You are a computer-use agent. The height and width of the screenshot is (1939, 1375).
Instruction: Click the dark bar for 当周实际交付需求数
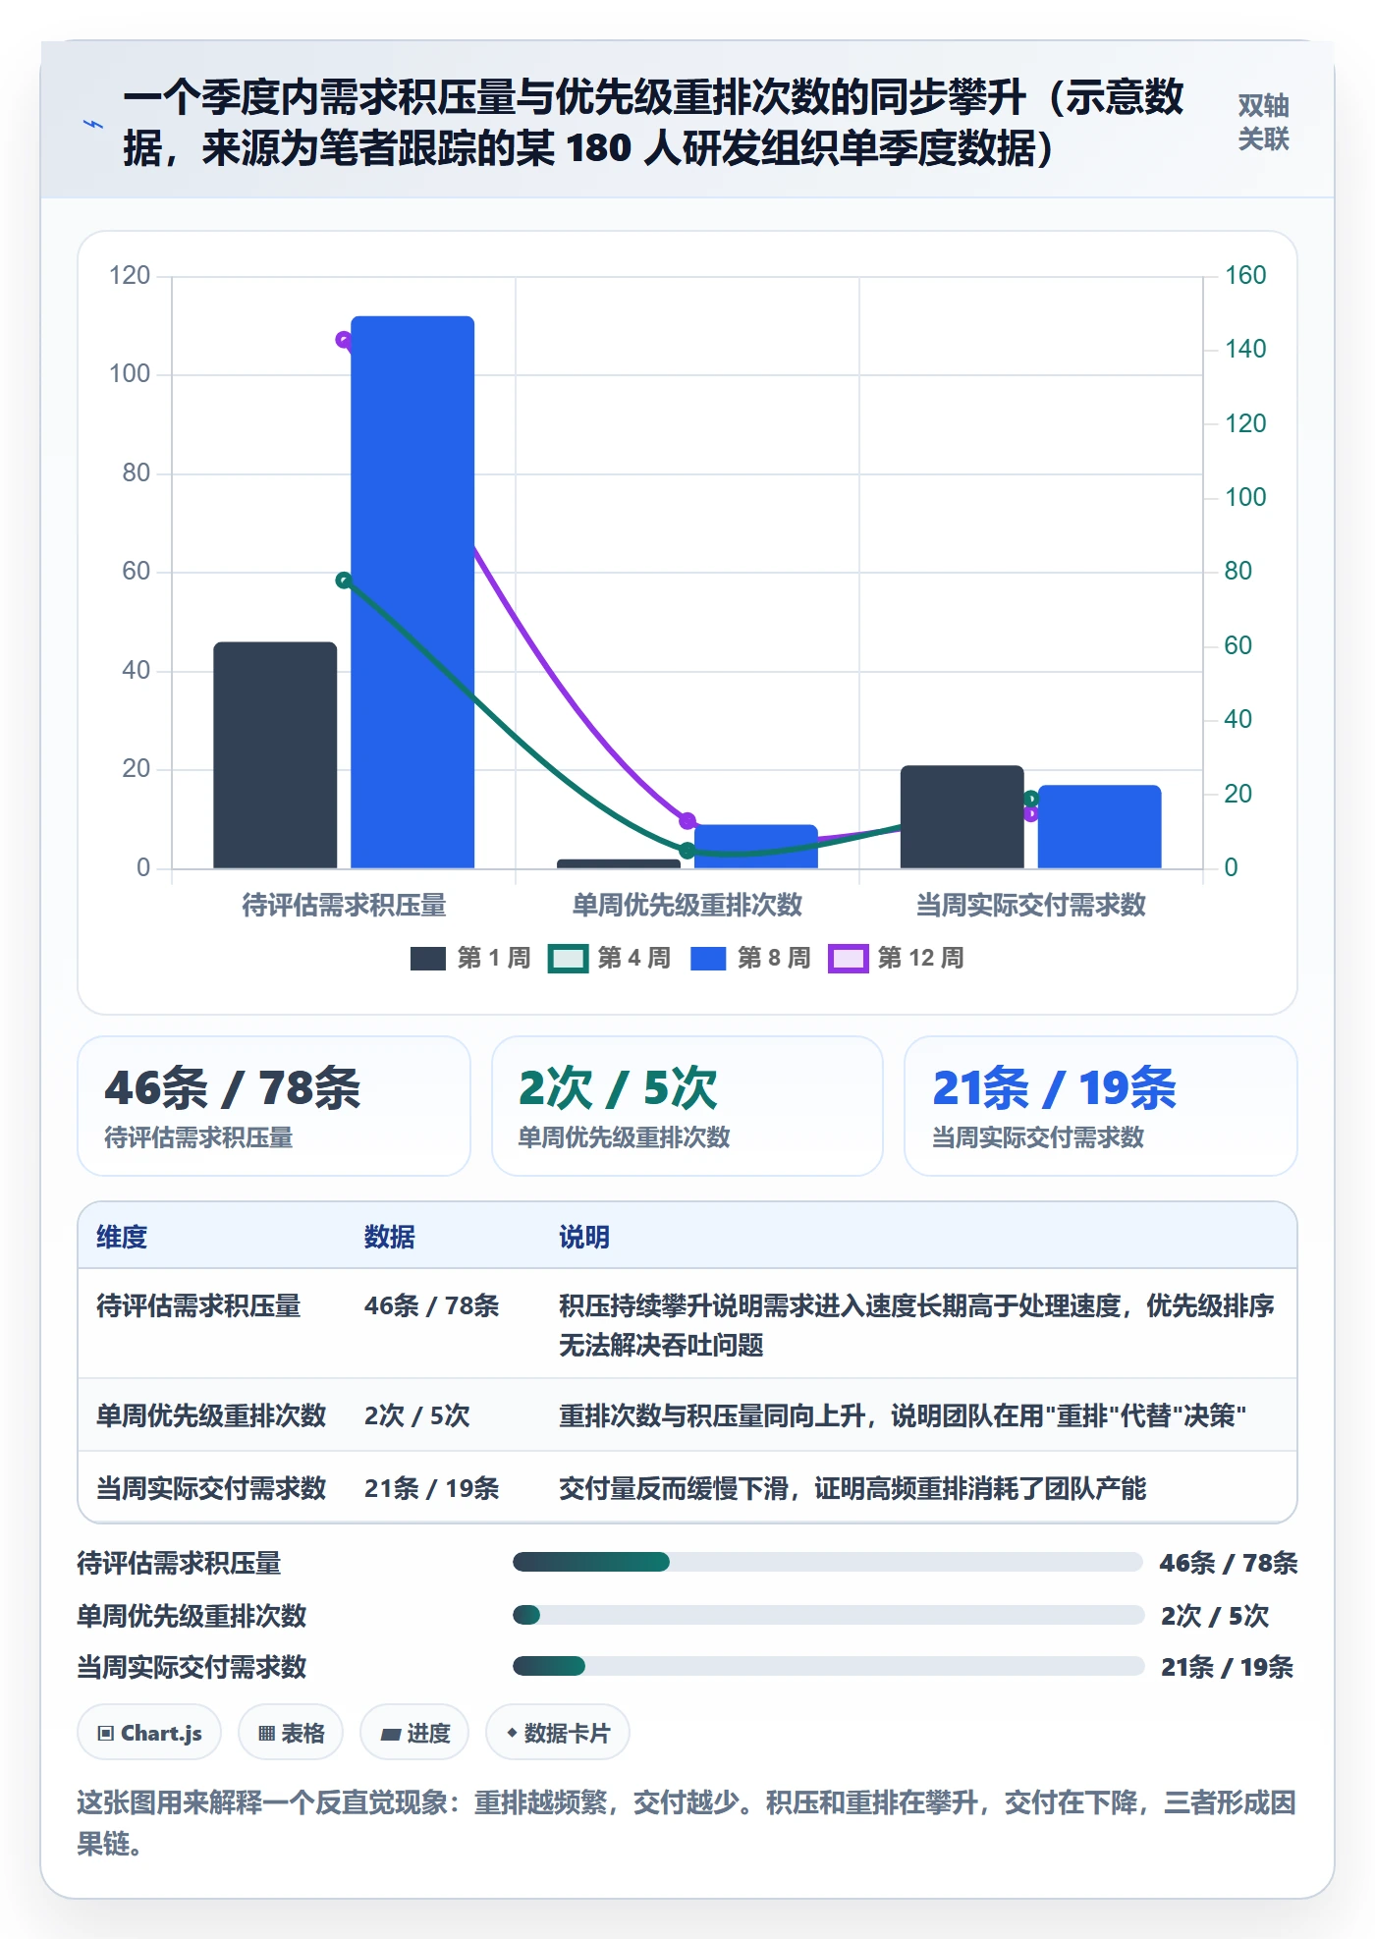962,817
